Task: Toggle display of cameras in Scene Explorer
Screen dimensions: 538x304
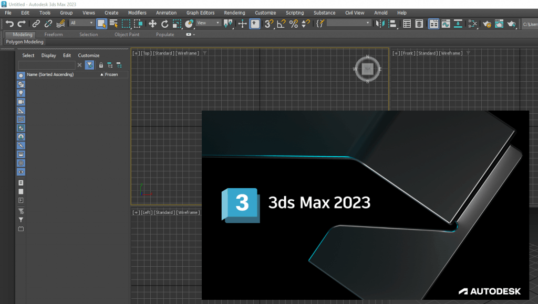Action: [21, 102]
